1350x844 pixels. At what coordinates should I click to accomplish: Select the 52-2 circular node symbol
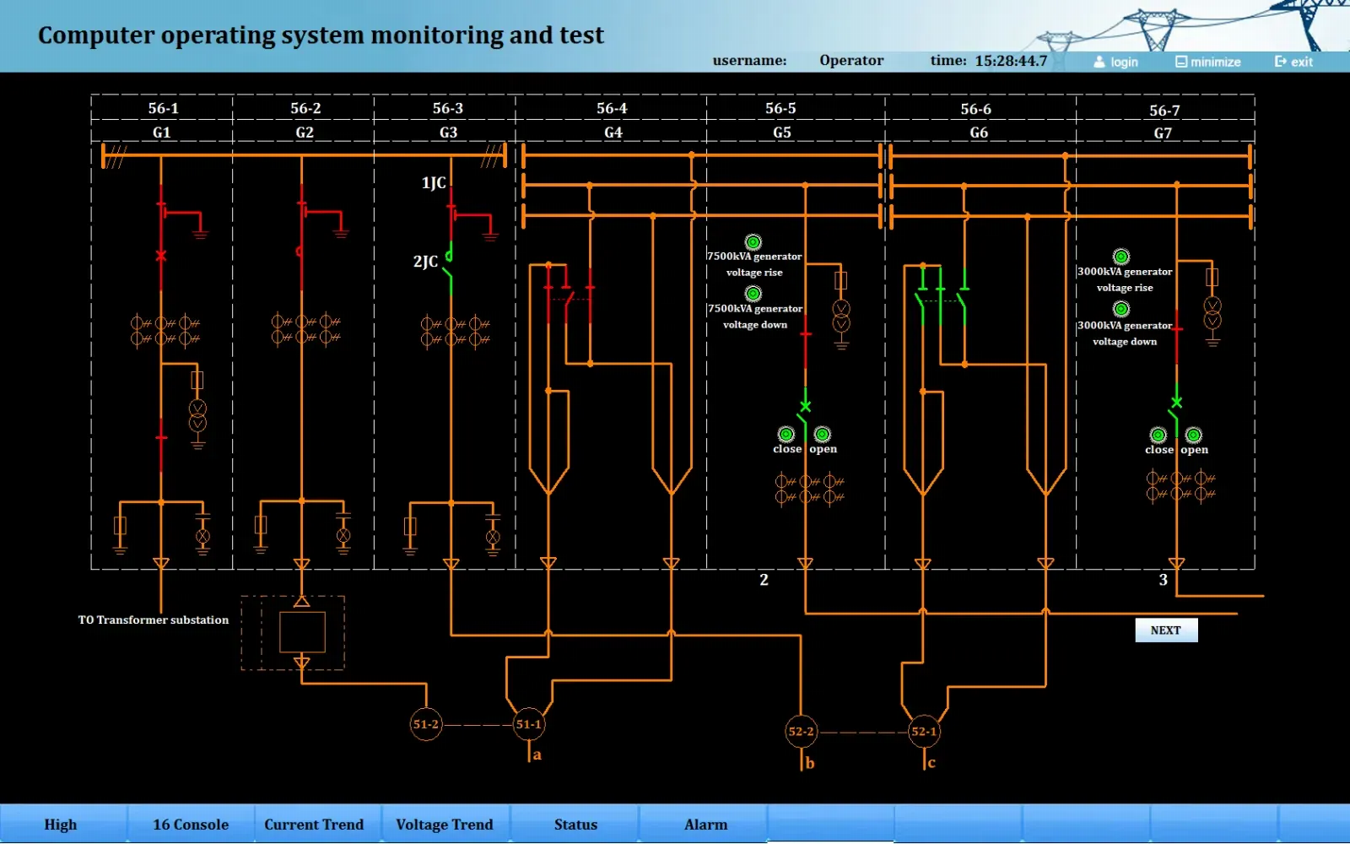point(801,732)
